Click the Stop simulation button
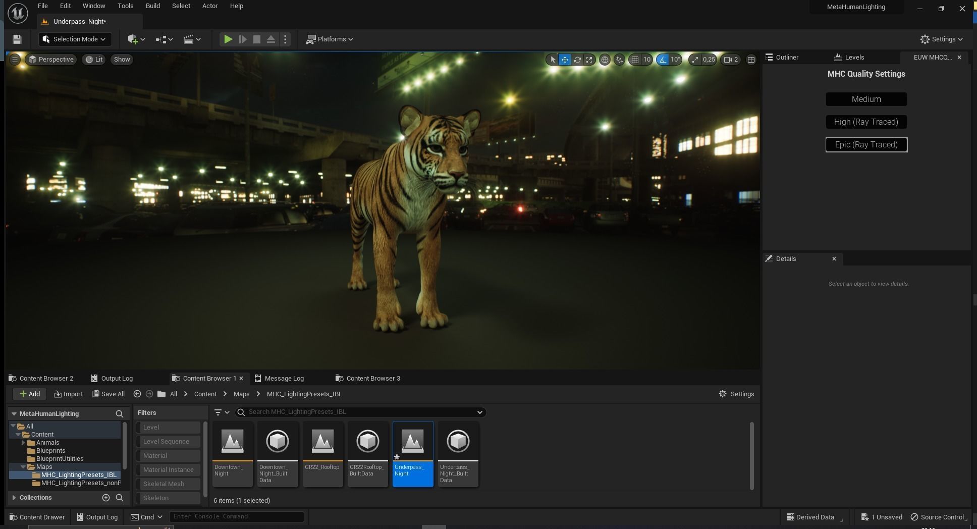The image size is (977, 529). tap(257, 39)
